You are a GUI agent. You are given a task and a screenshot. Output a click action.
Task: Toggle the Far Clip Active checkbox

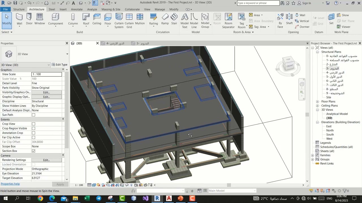pos(33,137)
